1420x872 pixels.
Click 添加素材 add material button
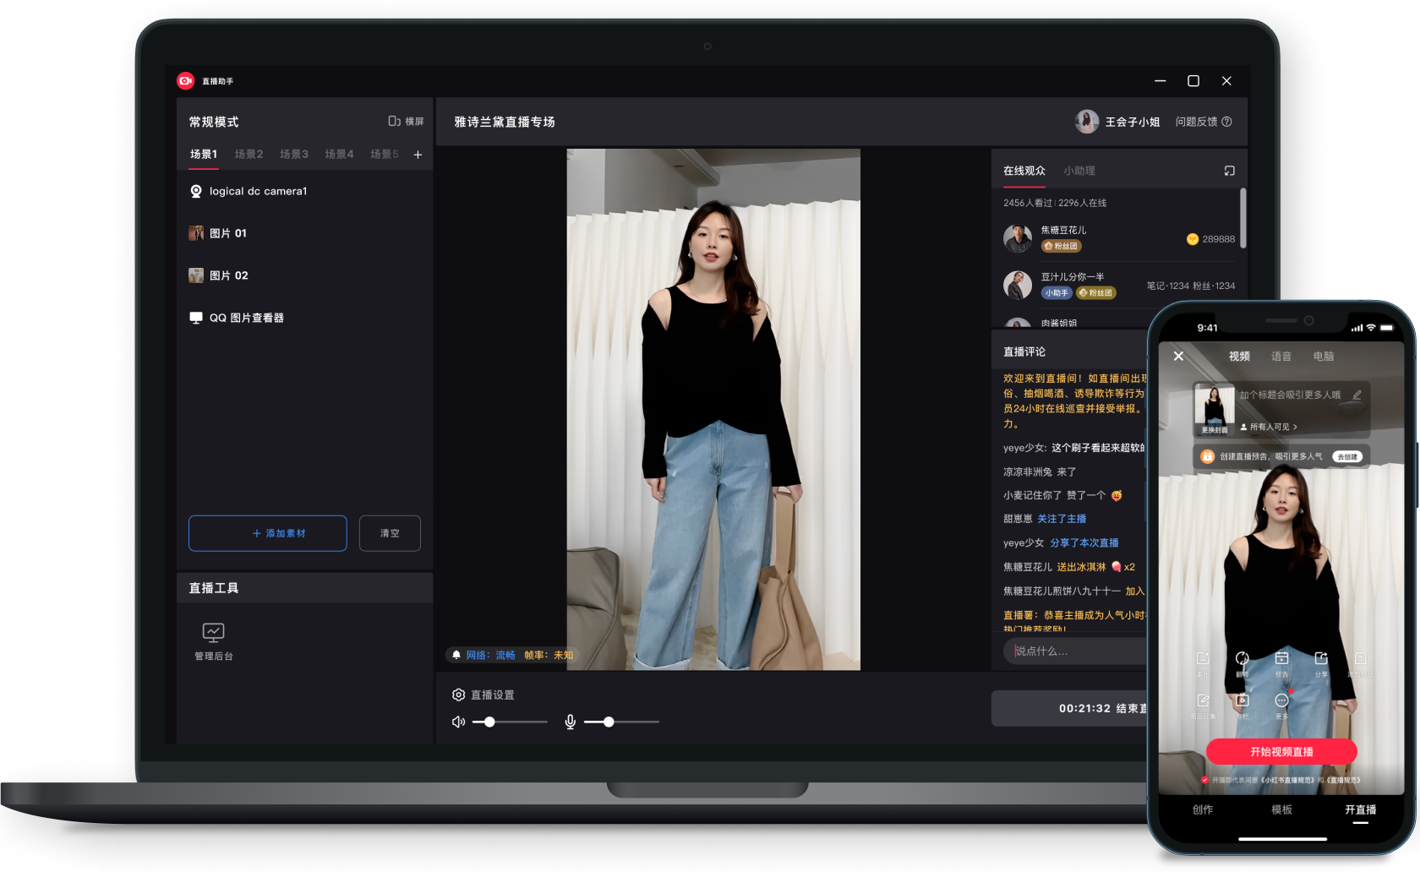[x=267, y=533]
